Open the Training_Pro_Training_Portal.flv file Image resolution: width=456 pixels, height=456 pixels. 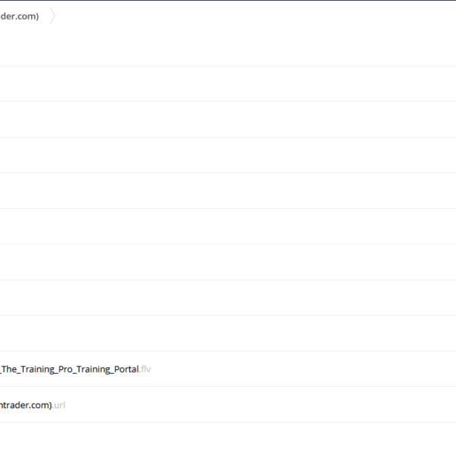tap(75, 369)
